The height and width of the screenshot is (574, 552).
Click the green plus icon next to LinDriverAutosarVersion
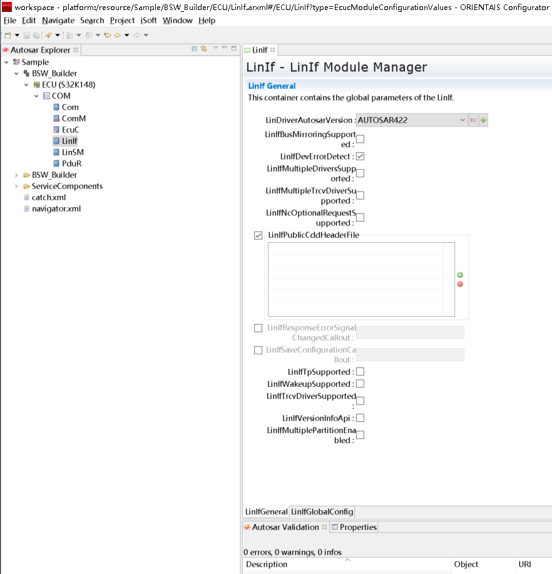pos(483,120)
